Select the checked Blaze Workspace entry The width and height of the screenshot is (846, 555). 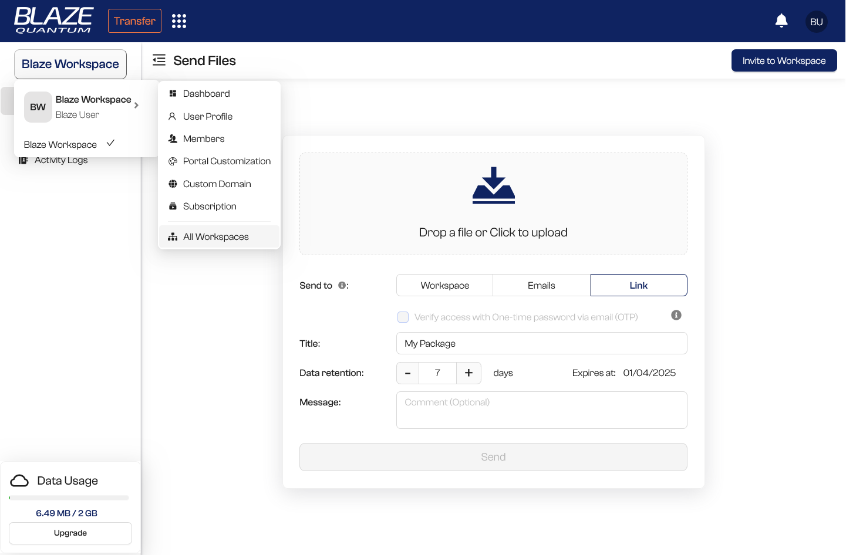(69, 144)
